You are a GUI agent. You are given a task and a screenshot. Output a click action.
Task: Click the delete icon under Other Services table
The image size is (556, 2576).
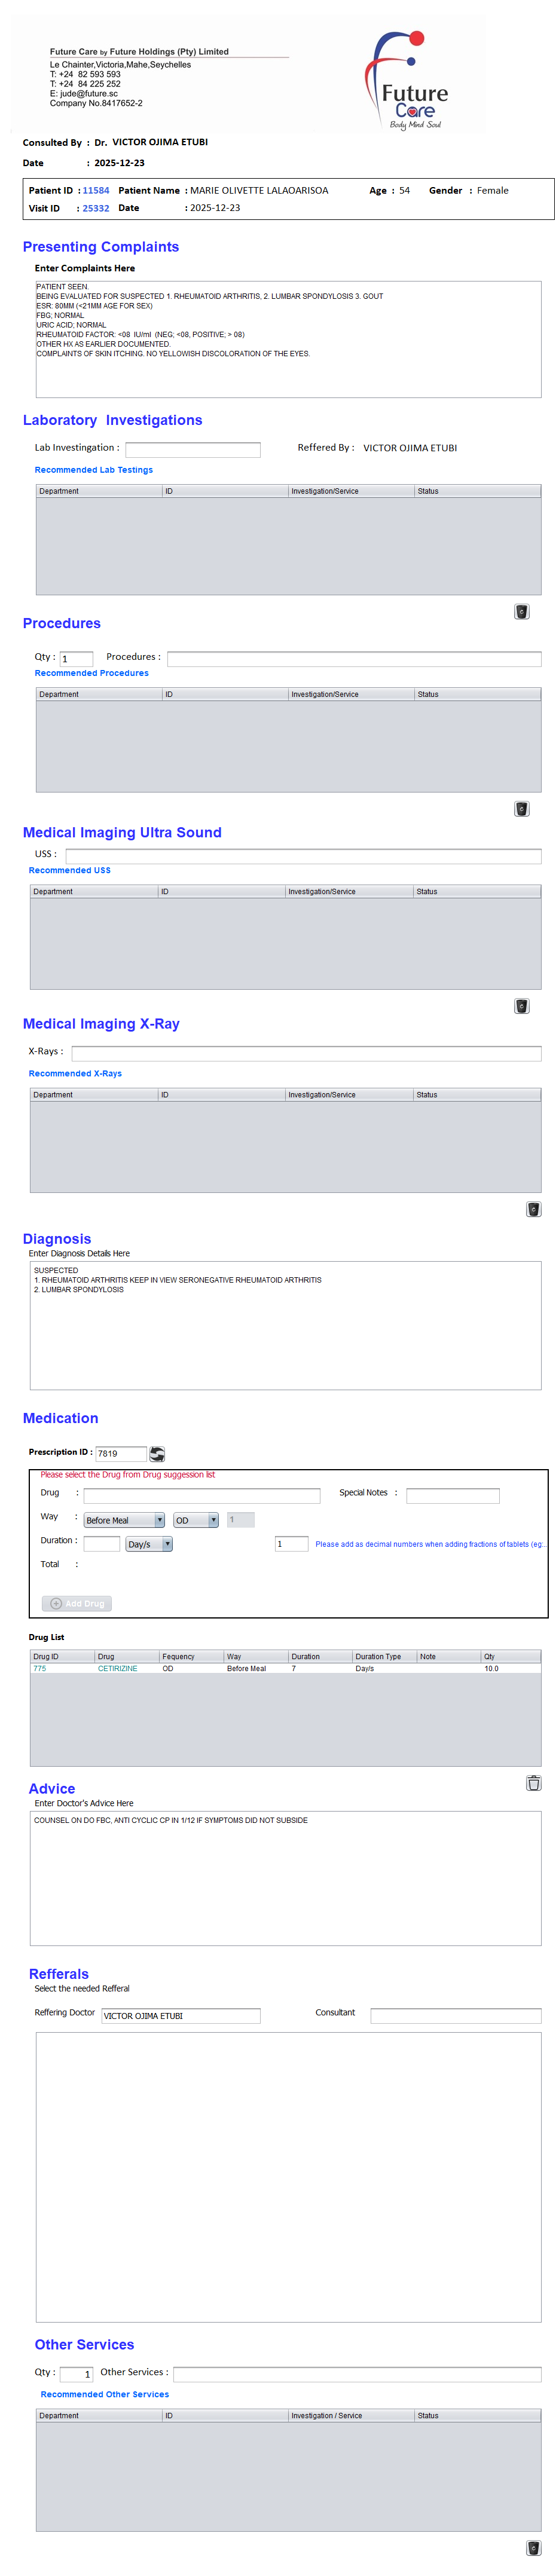[533, 2548]
